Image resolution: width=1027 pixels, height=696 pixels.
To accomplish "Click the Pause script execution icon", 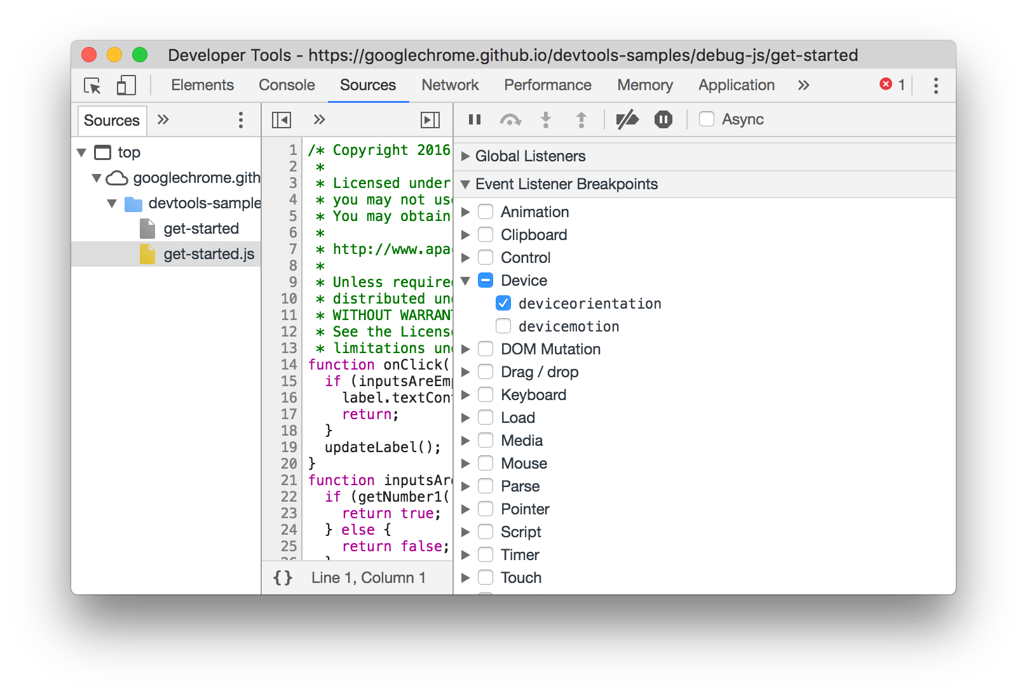I will click(474, 119).
